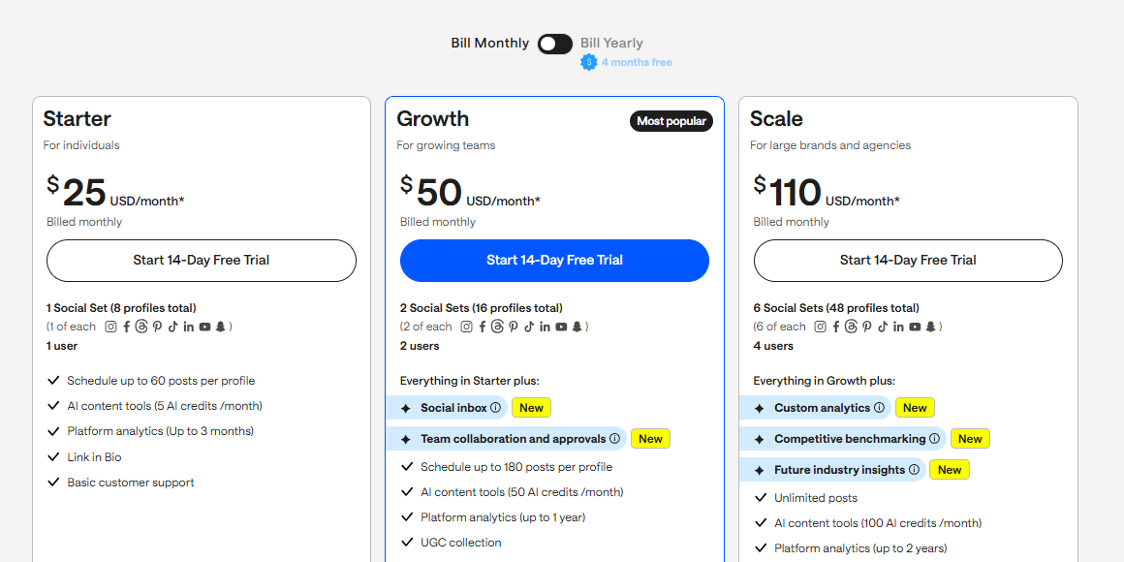The image size is (1124, 562).
Task: Click the Pinterest icon in the Growth plan
Action: click(x=513, y=327)
